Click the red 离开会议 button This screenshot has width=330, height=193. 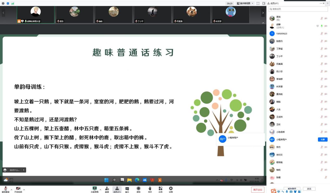pos(258,190)
